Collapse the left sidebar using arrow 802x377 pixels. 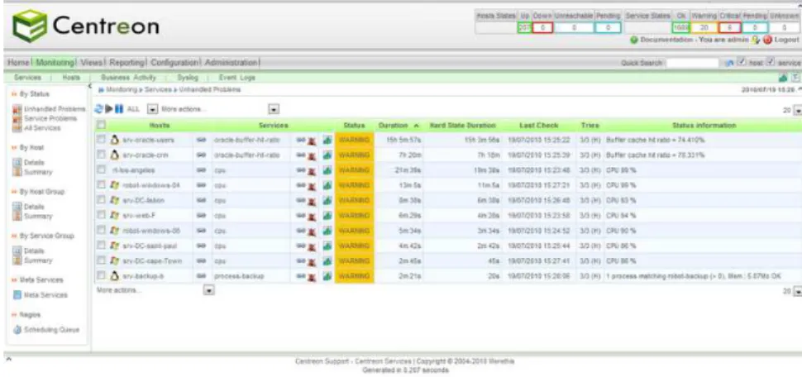click(90, 87)
